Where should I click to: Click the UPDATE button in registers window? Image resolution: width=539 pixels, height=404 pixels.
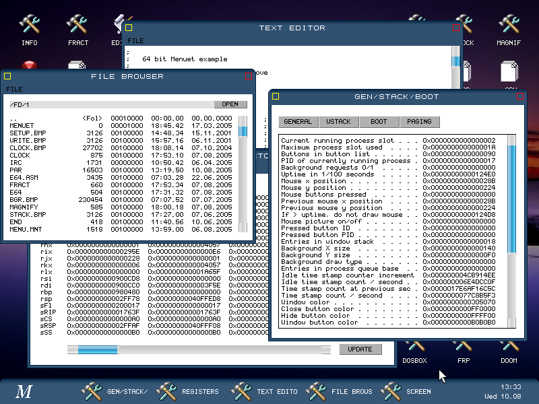pos(360,349)
